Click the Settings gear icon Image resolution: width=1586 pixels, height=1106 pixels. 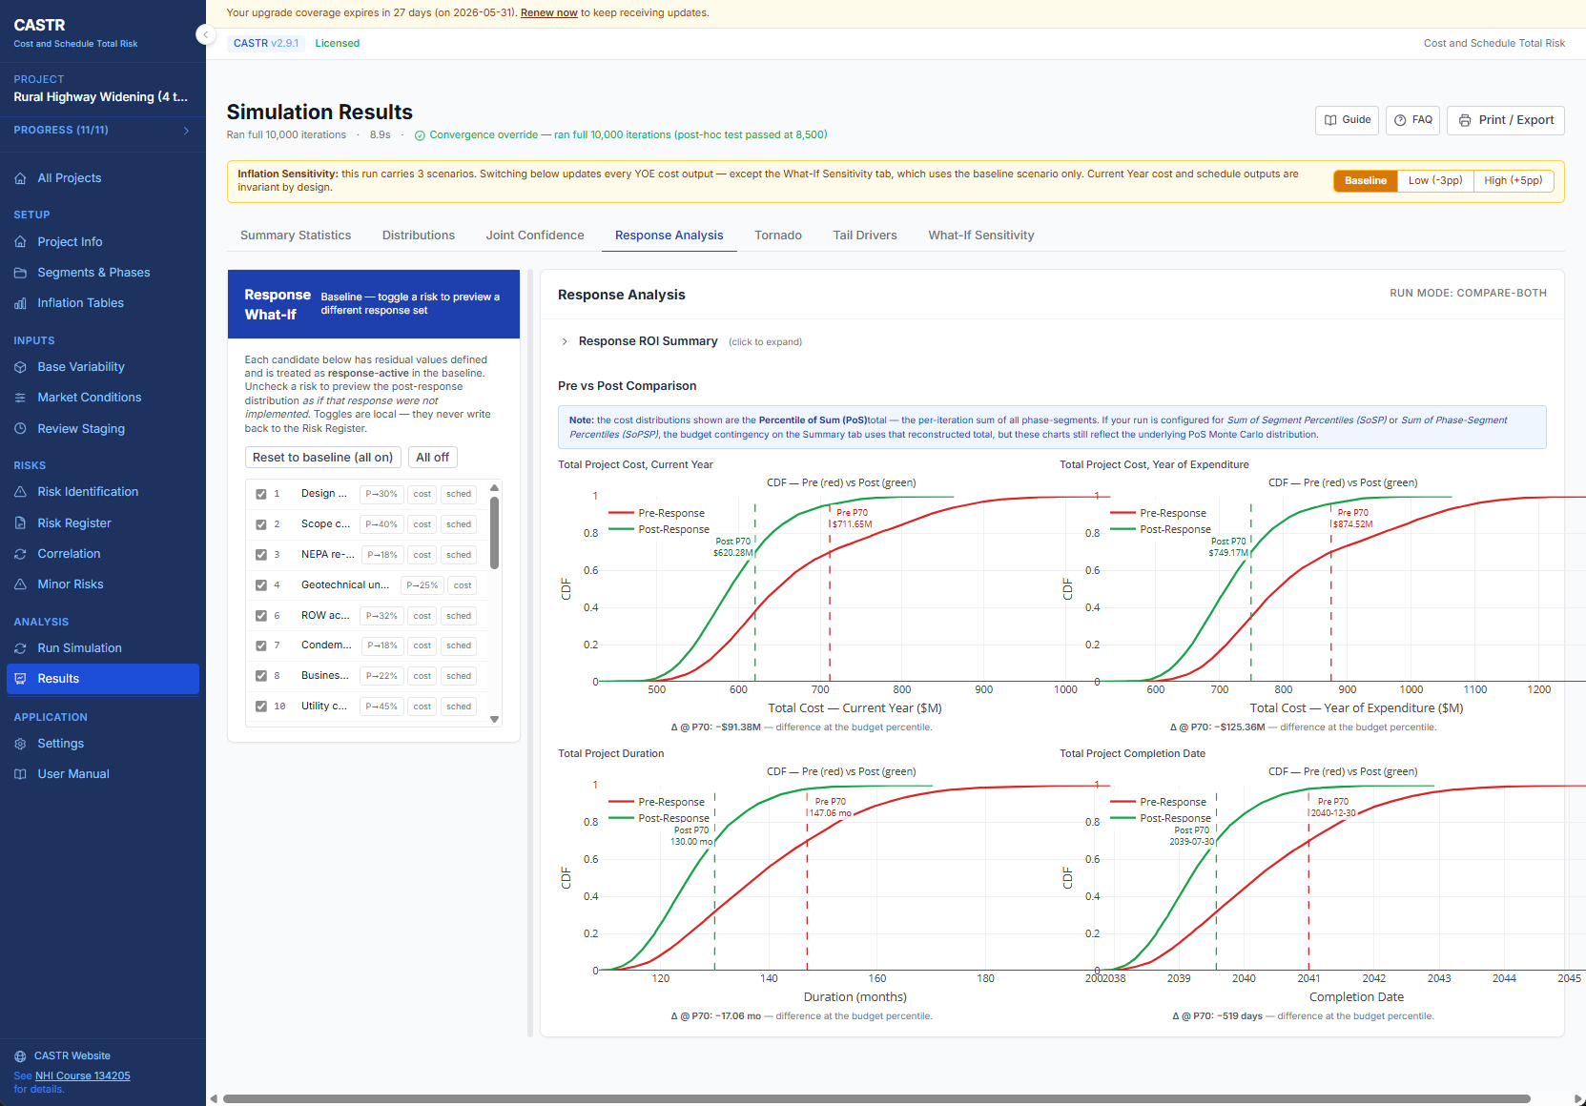pyautogui.click(x=20, y=744)
